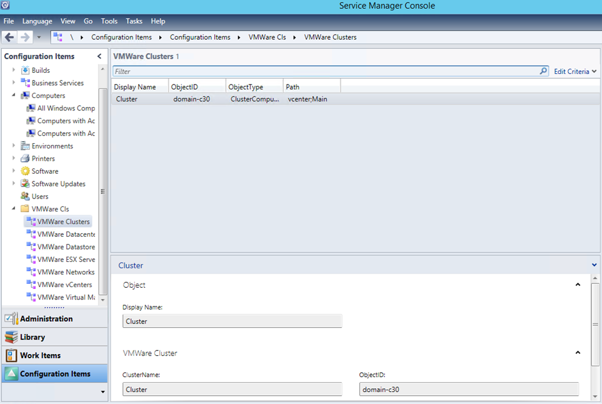Open the Tools menu
Image resolution: width=602 pixels, height=404 pixels.
(109, 21)
